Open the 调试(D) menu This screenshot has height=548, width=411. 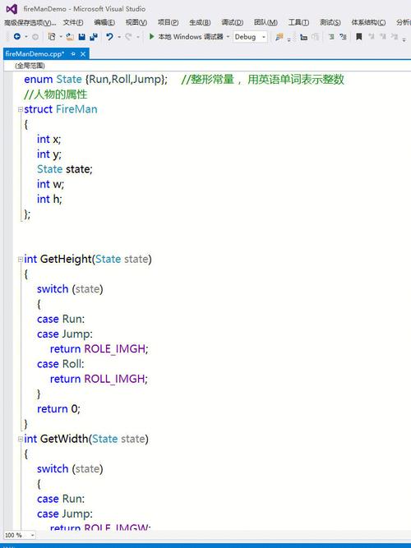[x=233, y=22]
